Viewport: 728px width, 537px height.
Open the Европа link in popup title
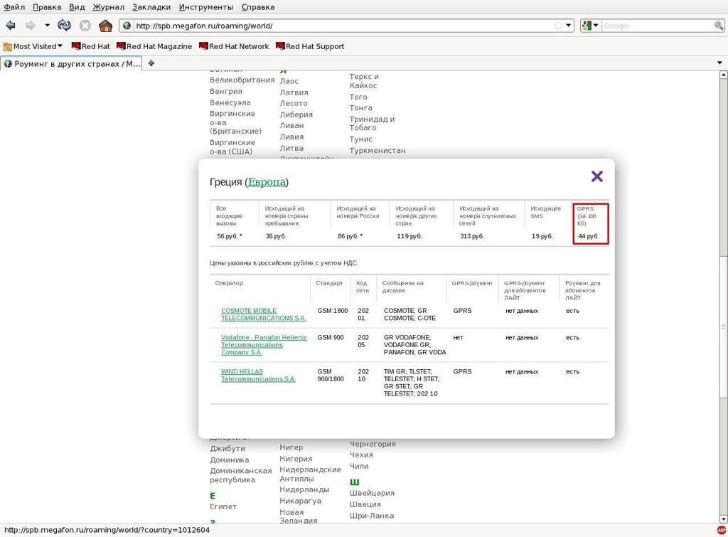[x=267, y=182]
